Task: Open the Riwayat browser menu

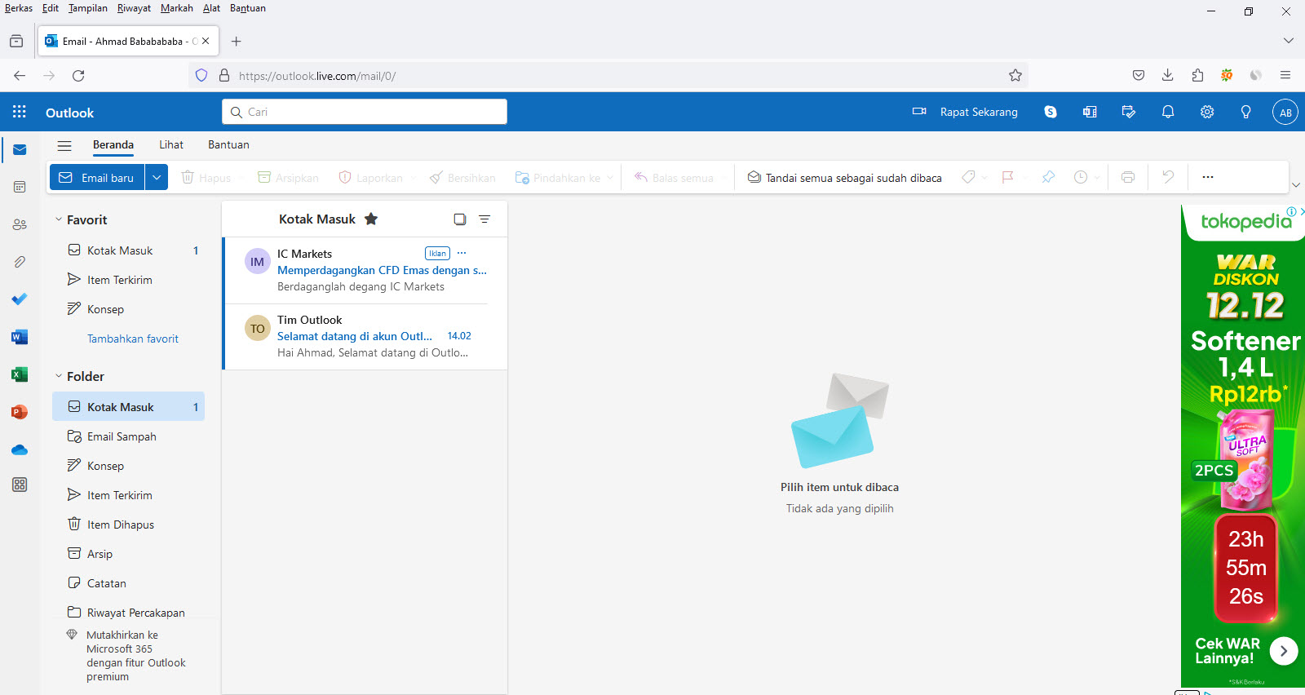Action: (134, 8)
